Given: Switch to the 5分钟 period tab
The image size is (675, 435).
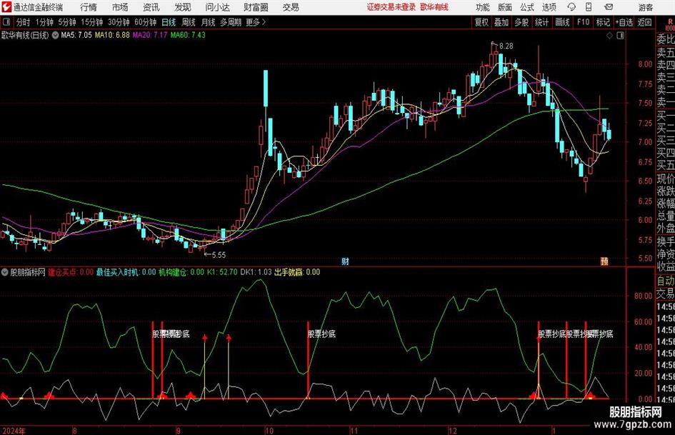Looking at the screenshot, I should [67, 22].
